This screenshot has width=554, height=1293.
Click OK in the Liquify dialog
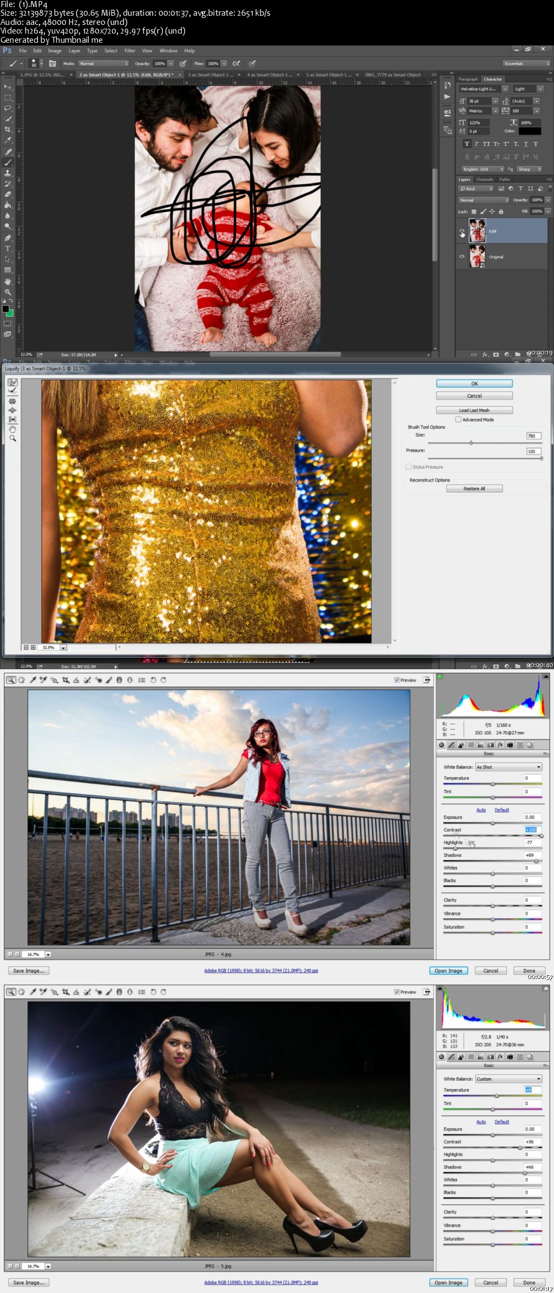coord(474,383)
